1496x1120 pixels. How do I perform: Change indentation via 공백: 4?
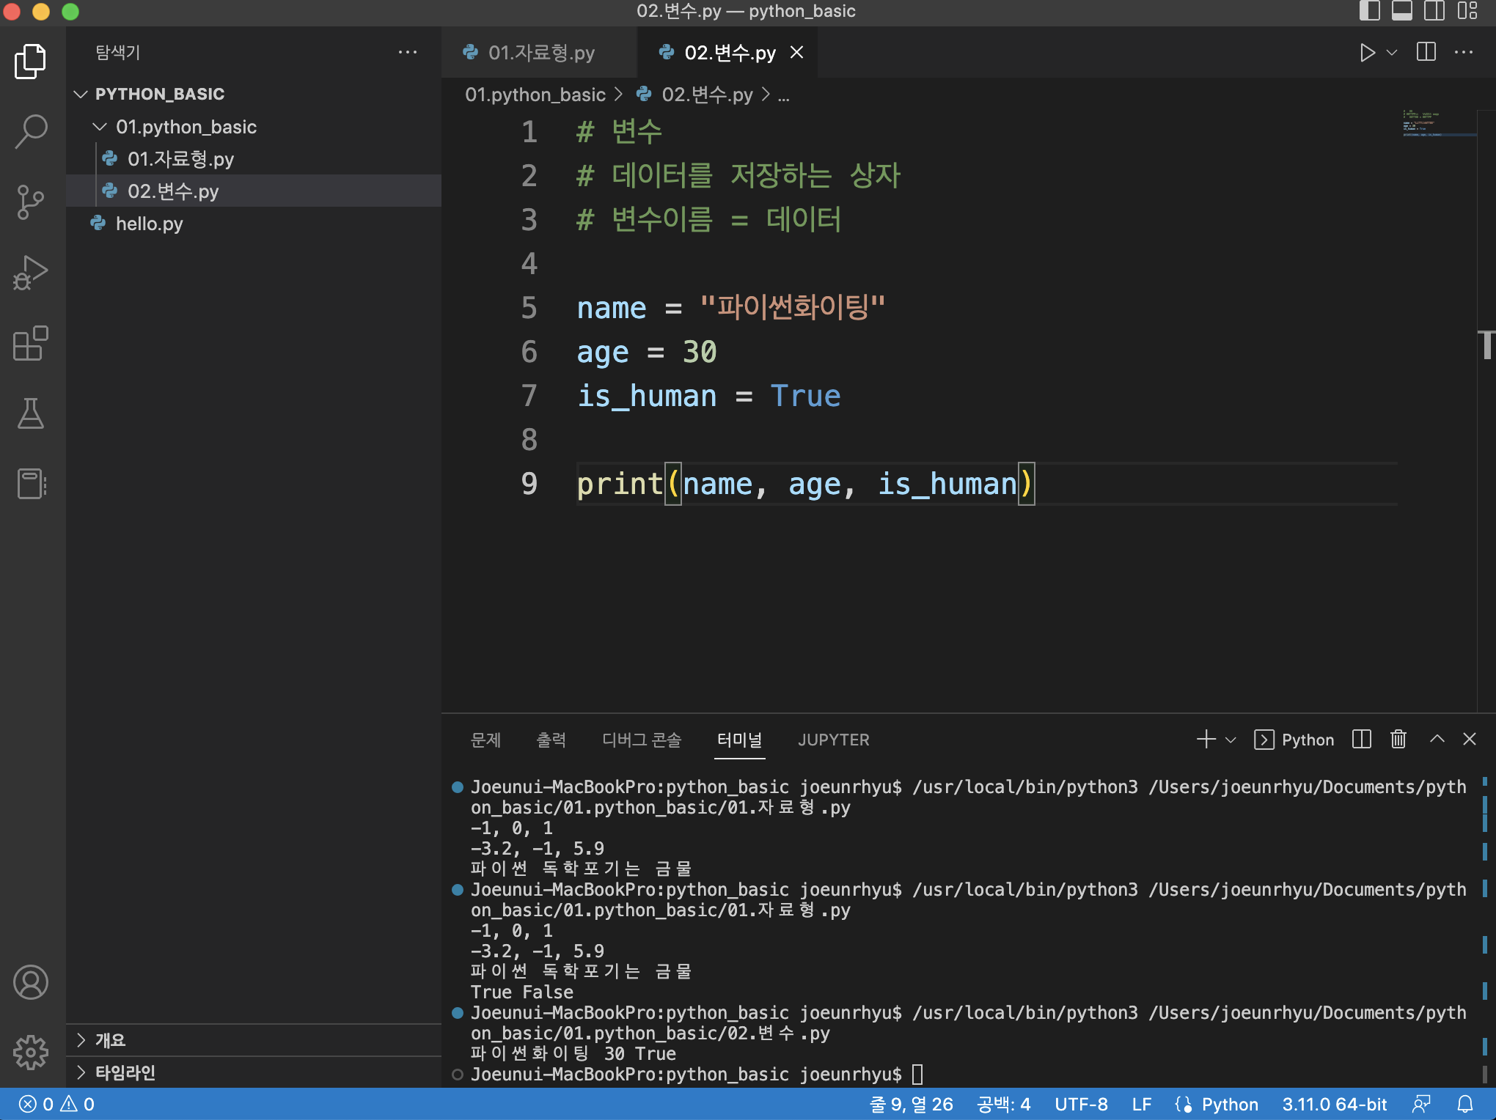[1003, 1104]
